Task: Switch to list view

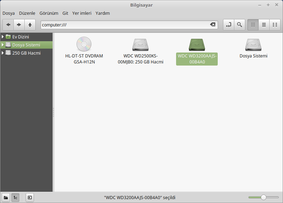Action: (x=264, y=25)
